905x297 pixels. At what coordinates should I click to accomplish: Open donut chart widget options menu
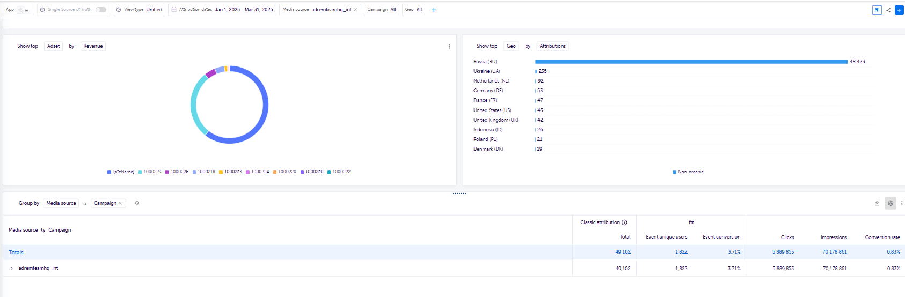point(449,47)
